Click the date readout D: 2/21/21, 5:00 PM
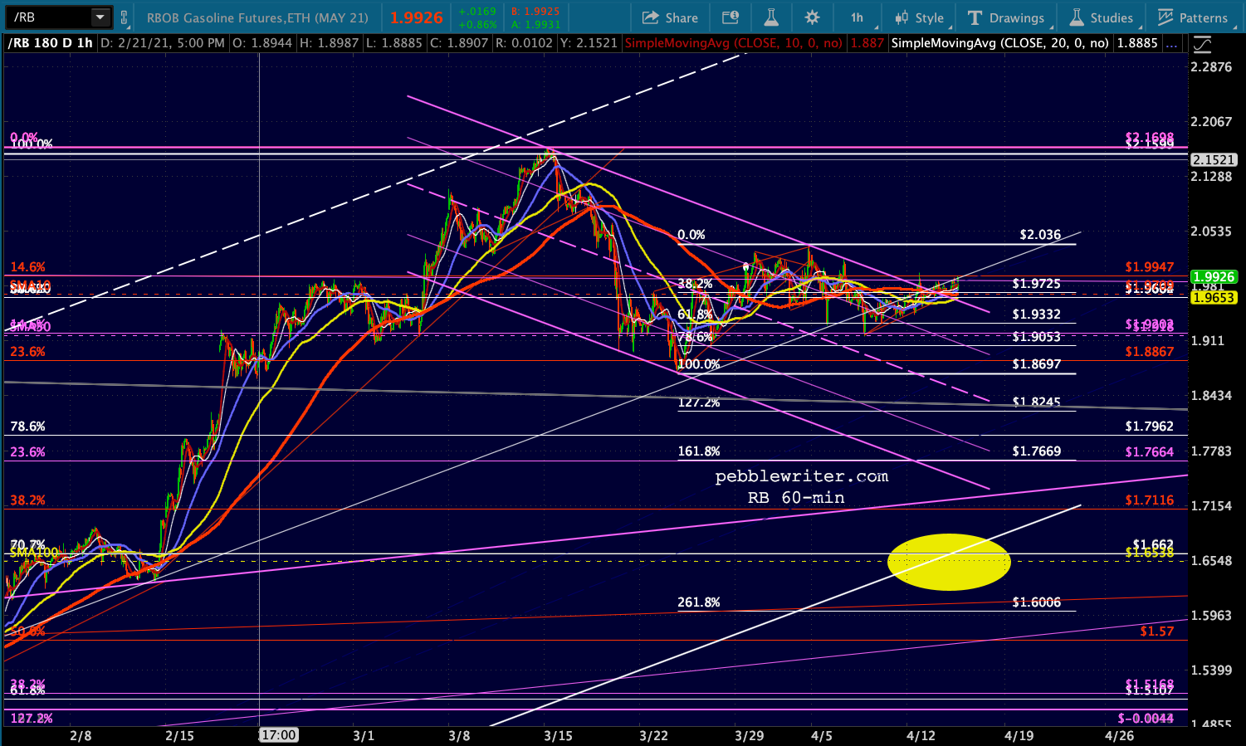This screenshot has height=746, width=1246. click(x=162, y=43)
